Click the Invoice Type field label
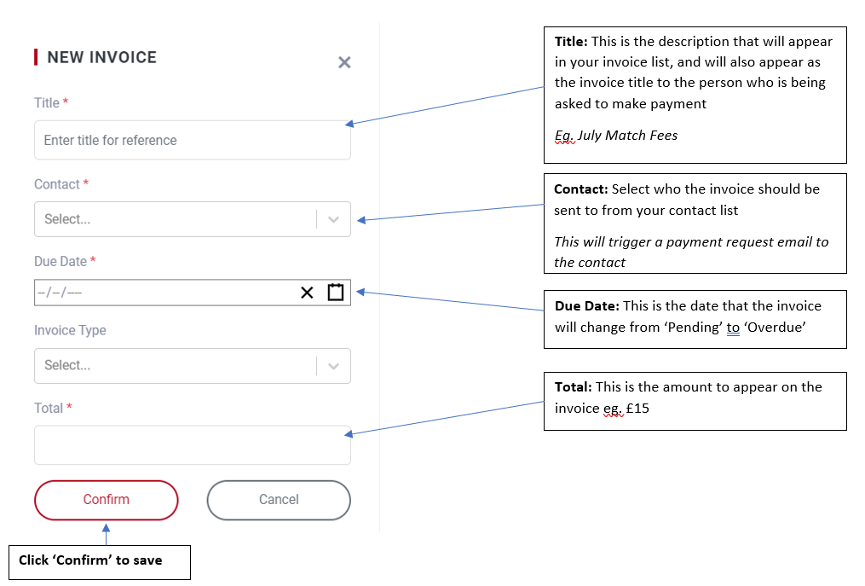Screen dimensions: 865x586 tap(70, 330)
